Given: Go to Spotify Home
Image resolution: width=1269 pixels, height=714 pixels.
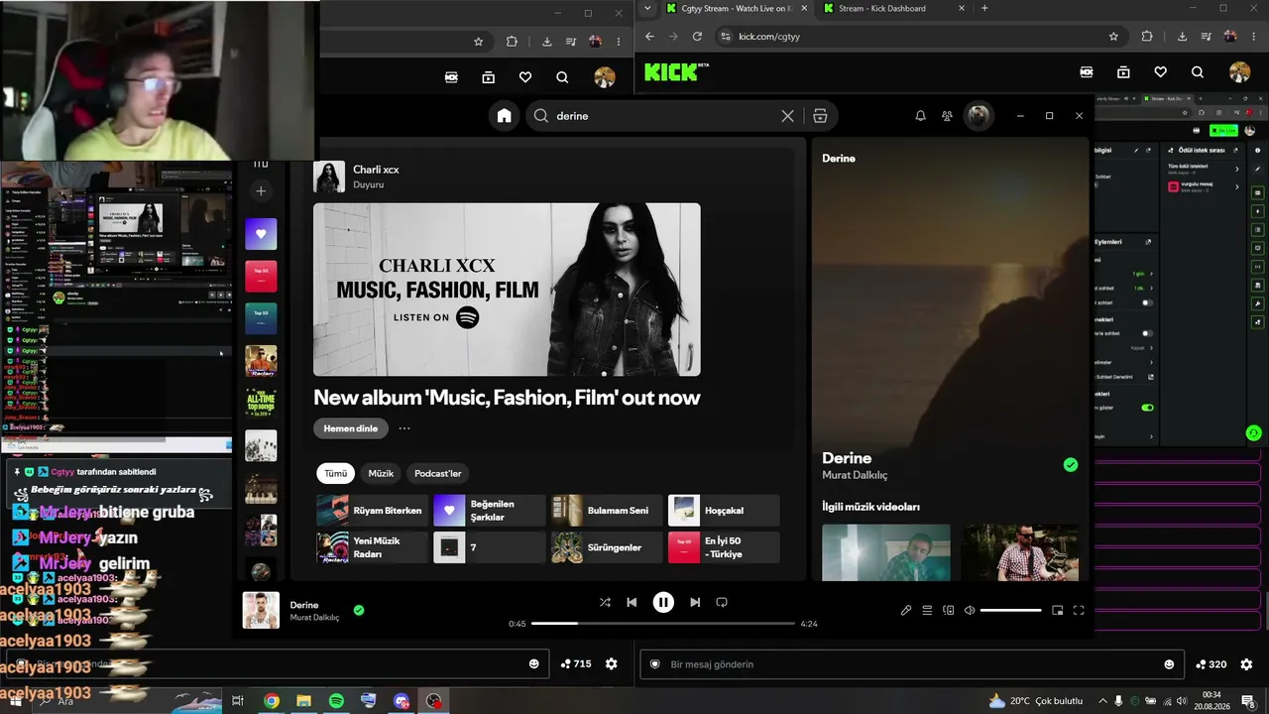Looking at the screenshot, I should [504, 116].
